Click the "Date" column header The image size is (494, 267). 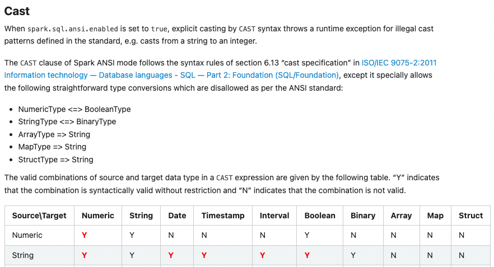(x=177, y=216)
